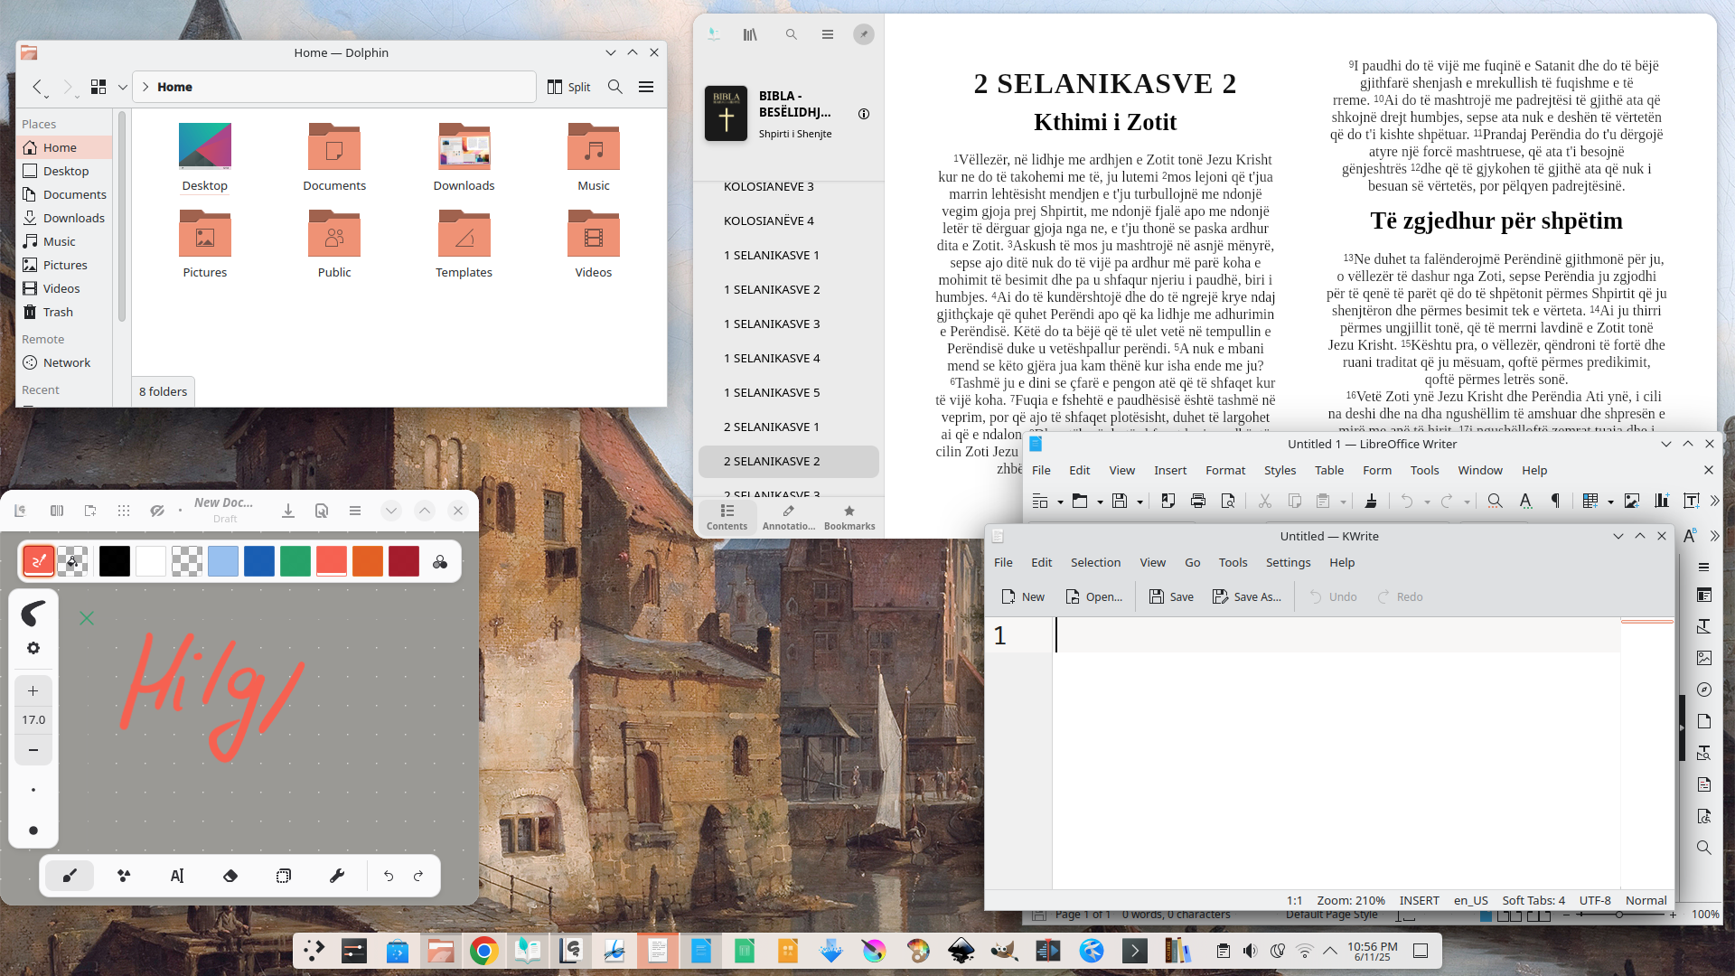The image size is (1735, 976).
Task: Click the volume icon in system tray
Action: tap(1250, 951)
